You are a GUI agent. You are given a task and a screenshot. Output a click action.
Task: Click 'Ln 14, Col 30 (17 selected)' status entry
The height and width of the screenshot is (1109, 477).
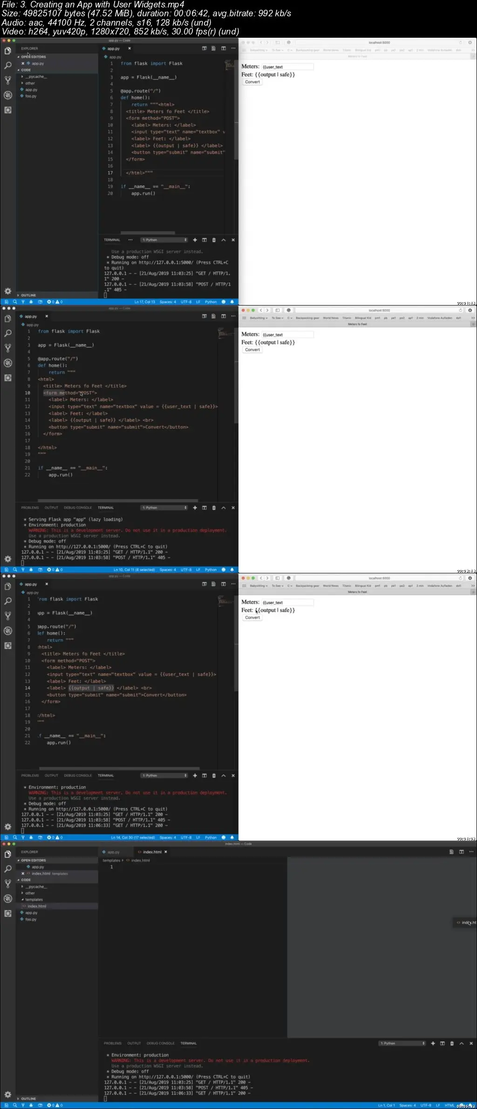133,837
